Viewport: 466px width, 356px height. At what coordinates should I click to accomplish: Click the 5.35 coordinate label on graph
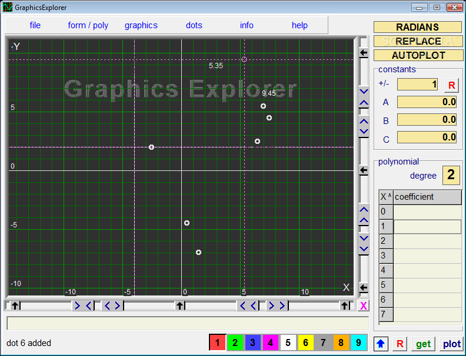pyautogui.click(x=216, y=66)
